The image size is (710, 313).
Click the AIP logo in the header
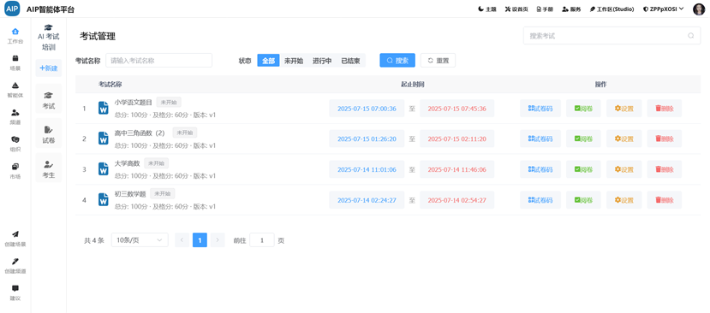[x=13, y=9]
